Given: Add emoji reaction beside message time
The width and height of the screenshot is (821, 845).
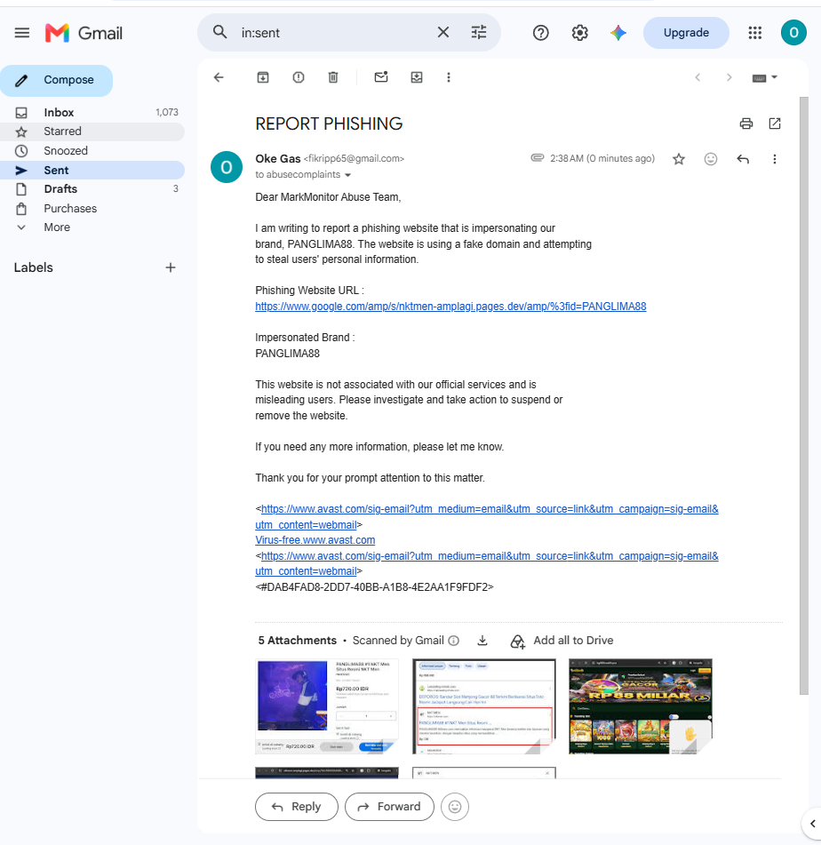Looking at the screenshot, I should [711, 159].
